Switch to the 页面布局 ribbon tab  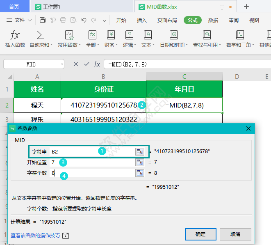(167, 20)
